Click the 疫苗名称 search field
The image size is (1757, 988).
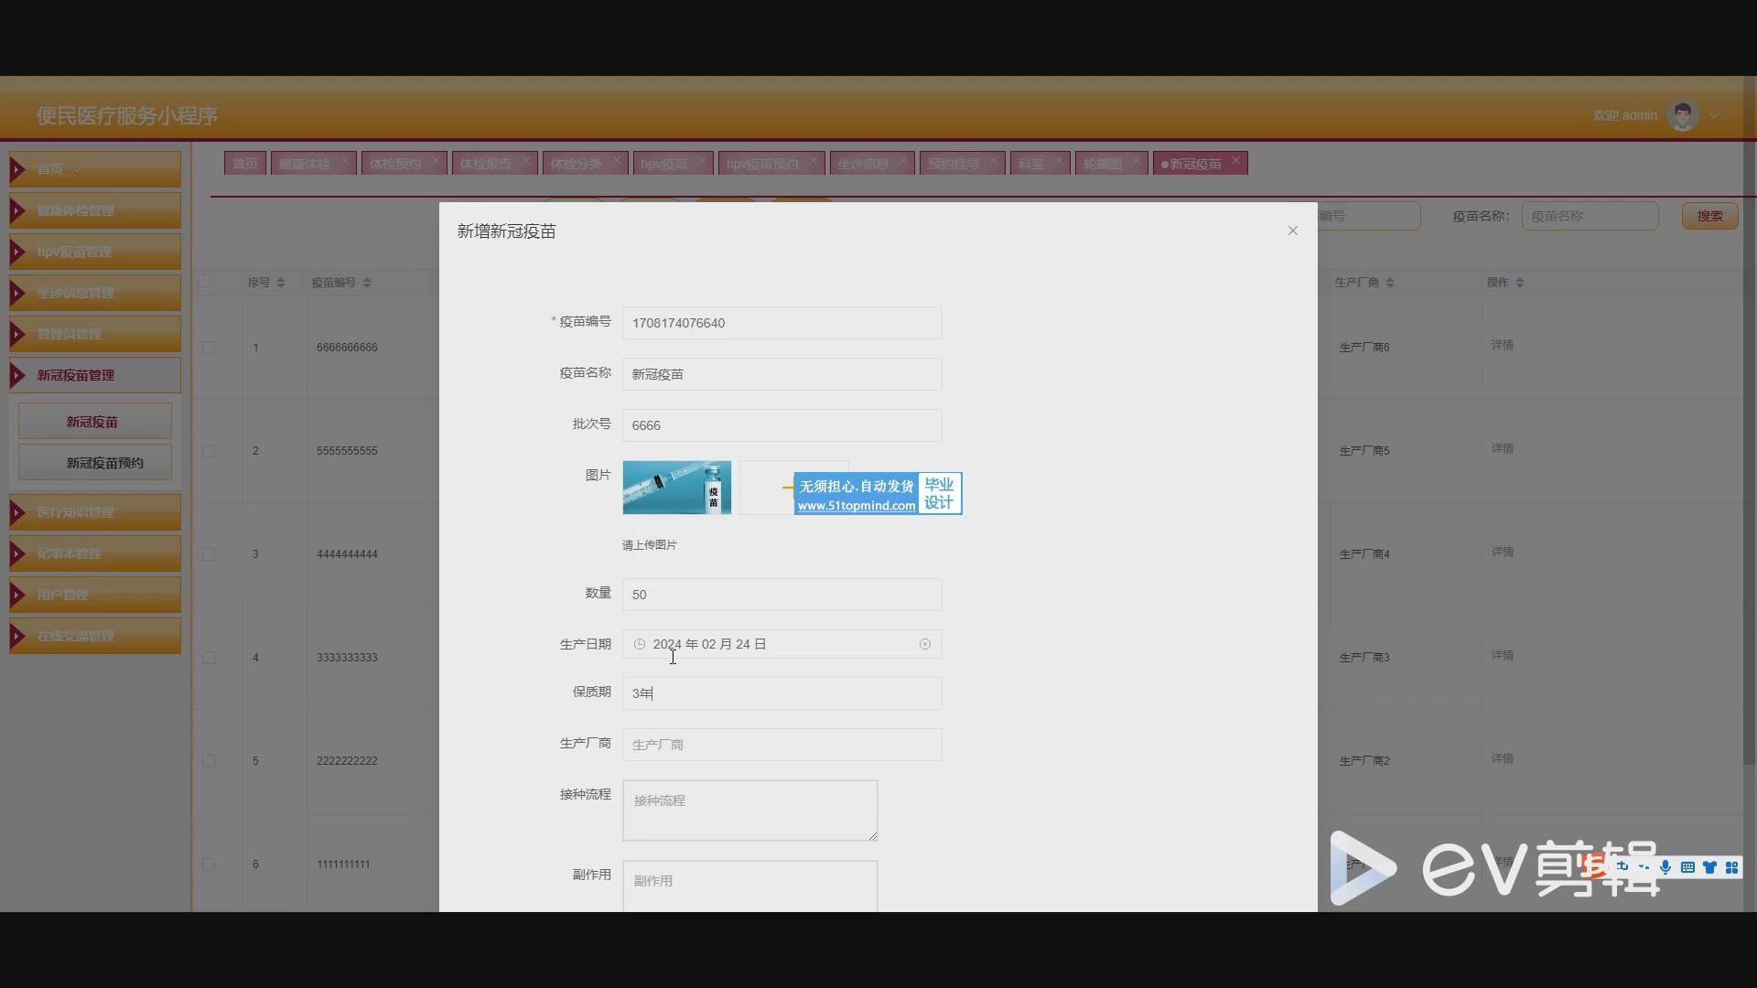point(1590,216)
